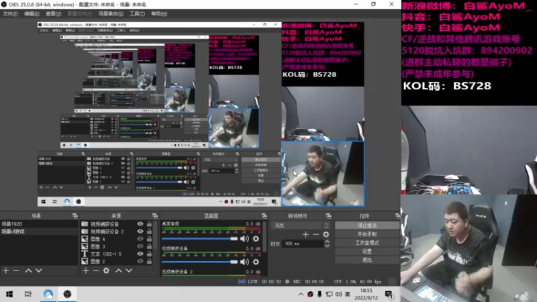
Task: Increase transition duration stepper
Action: click(x=327, y=242)
